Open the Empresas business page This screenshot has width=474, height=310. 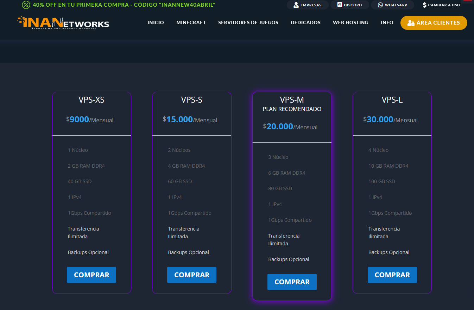click(x=307, y=5)
